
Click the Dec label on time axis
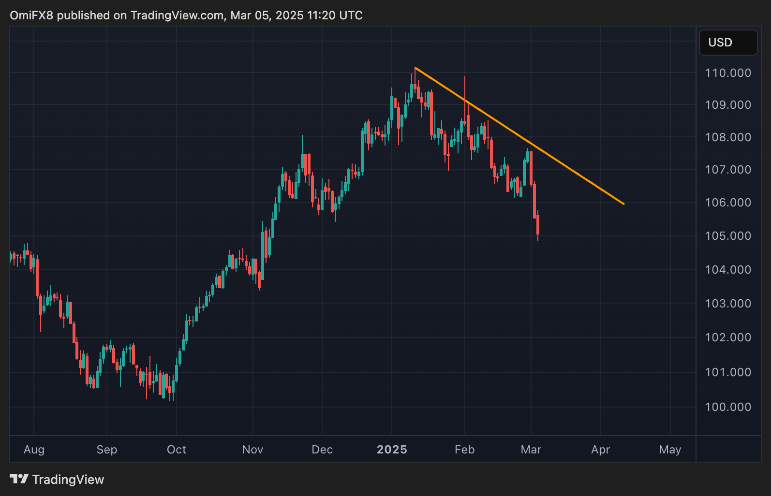(x=322, y=450)
